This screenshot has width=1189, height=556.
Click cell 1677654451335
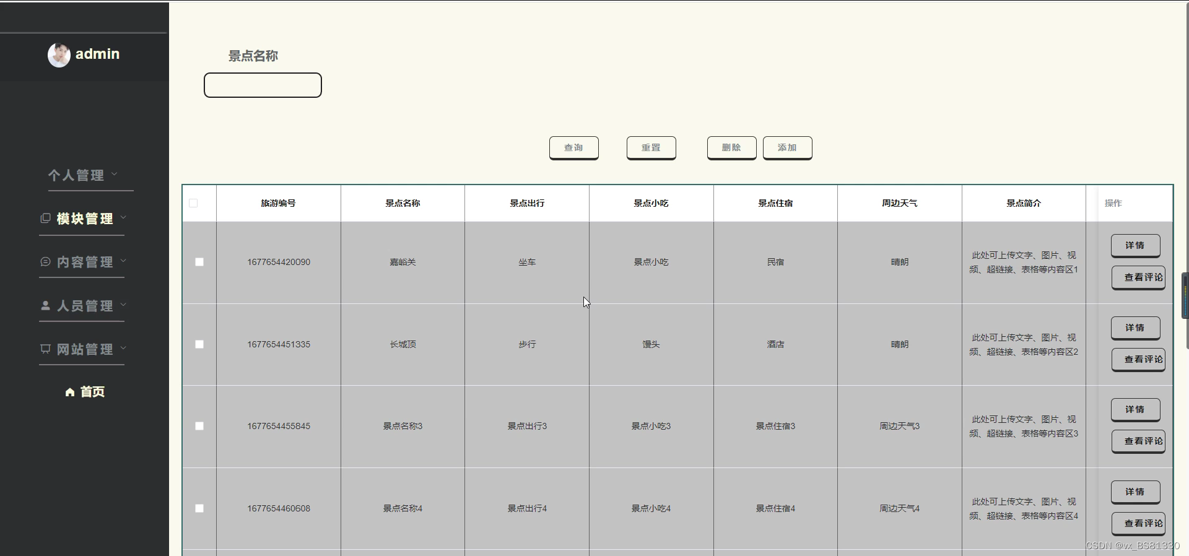[279, 344]
